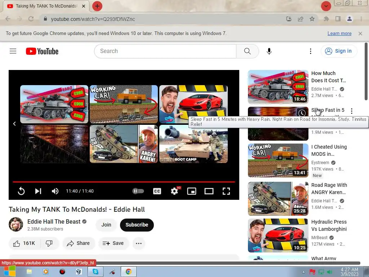The image size is (369, 277).
Task: Open the Windows Start menu
Action: 9,271
